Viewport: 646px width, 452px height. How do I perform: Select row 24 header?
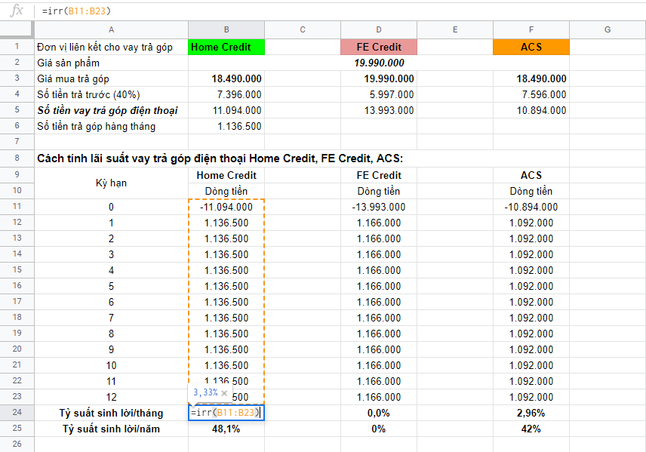point(17,413)
